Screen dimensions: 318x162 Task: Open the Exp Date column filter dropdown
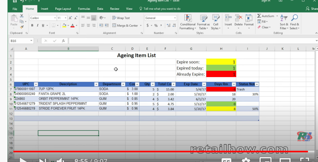coord(204,84)
